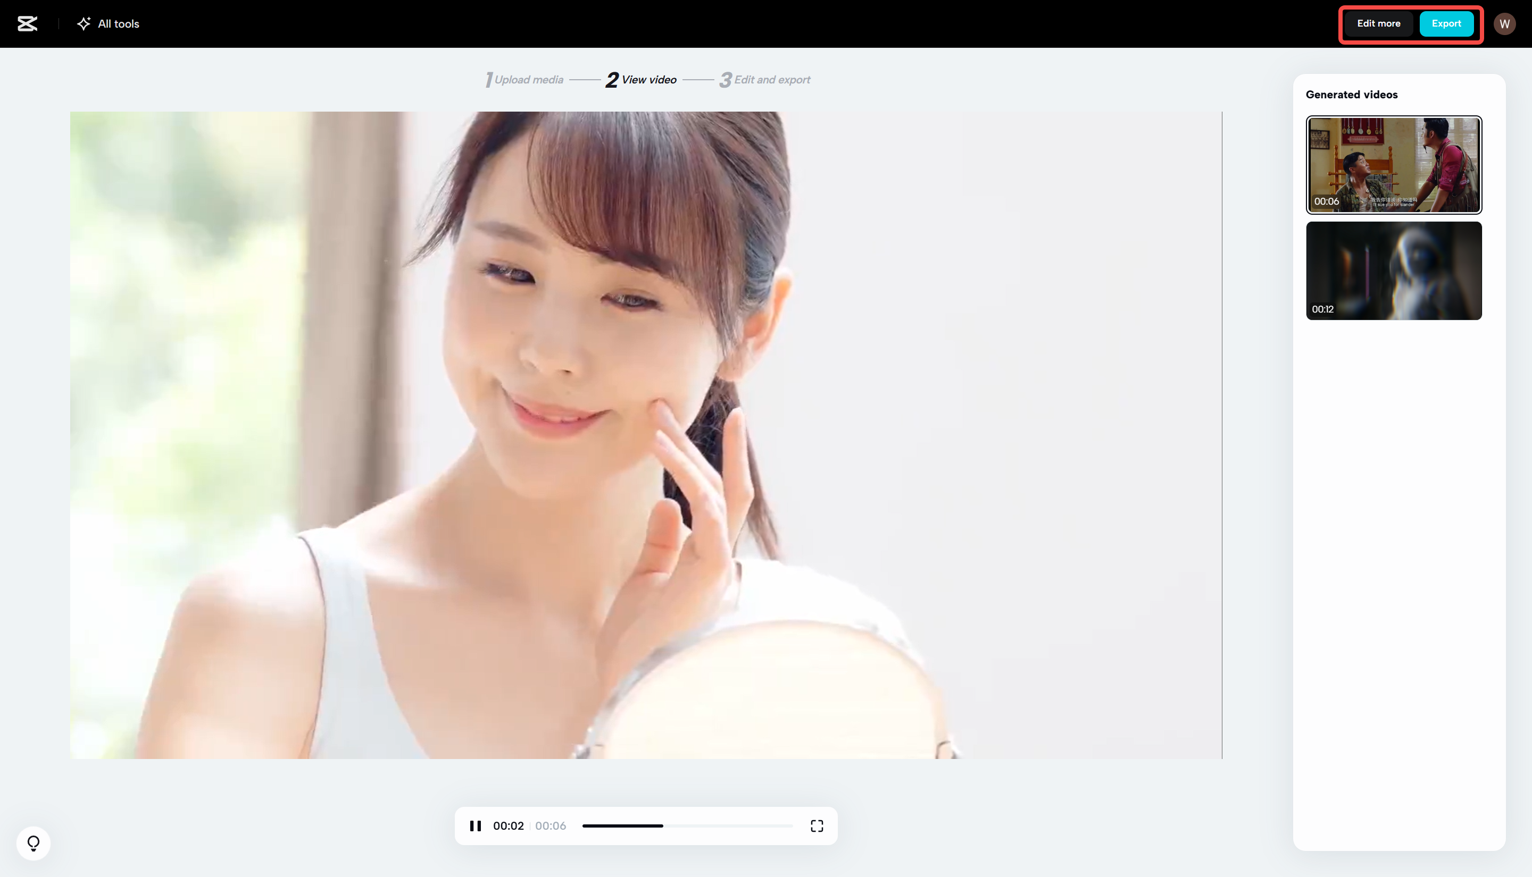Select the 00:12 dark generated video thumbnail
The image size is (1532, 877).
1393,271
